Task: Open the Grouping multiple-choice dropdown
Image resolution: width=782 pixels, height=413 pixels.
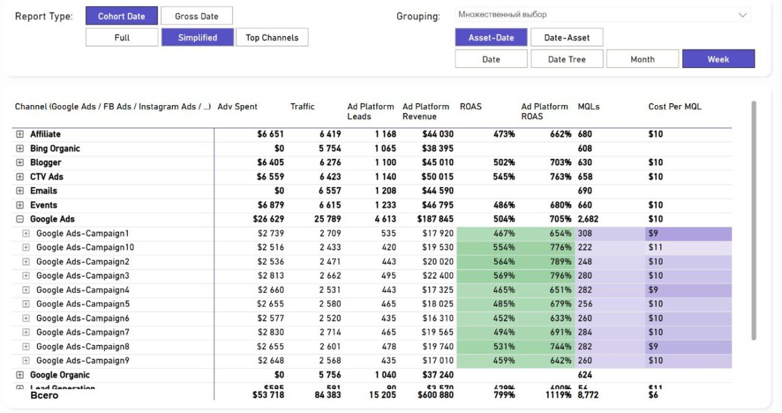Action: (x=602, y=15)
